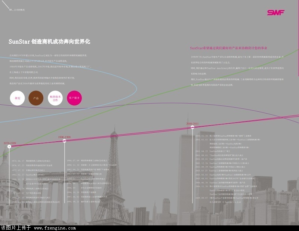The image size is (299, 231).
Task: Click the SWF logo
Action: [276, 13]
